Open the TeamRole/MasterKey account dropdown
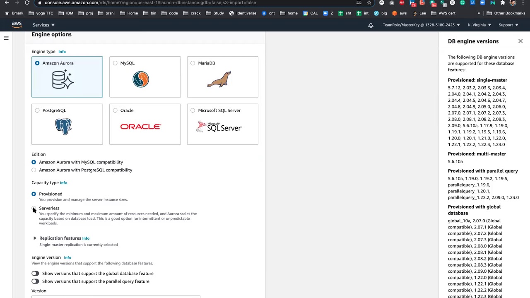The height and width of the screenshot is (298, 530). [x=421, y=25]
